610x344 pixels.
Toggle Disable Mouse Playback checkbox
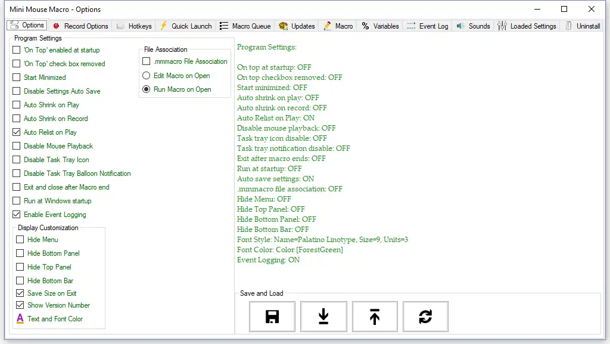[16, 146]
